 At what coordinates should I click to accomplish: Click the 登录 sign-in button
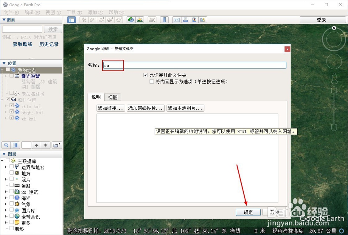(323, 20)
